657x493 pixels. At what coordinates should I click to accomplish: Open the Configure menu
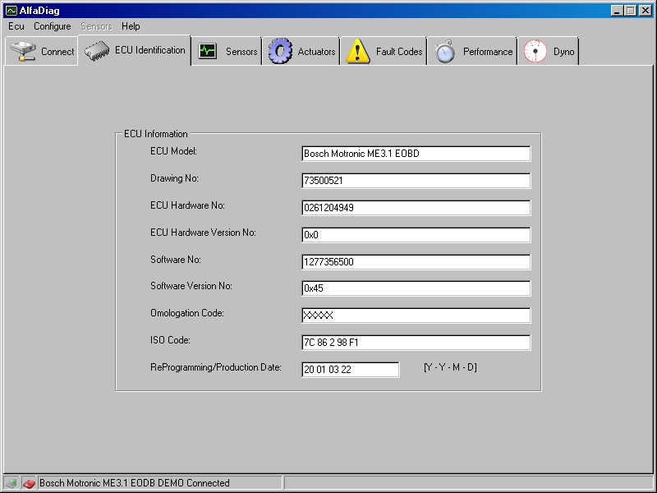(x=53, y=26)
